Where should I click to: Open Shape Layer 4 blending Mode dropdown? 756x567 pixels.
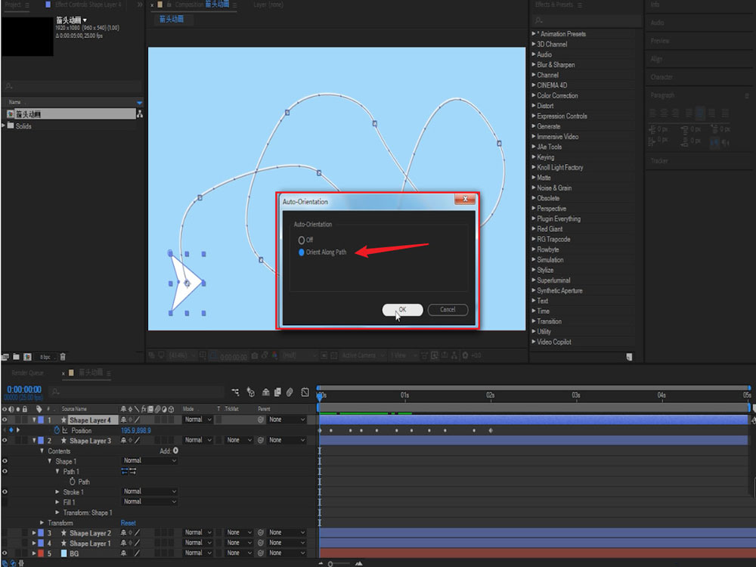pos(197,420)
